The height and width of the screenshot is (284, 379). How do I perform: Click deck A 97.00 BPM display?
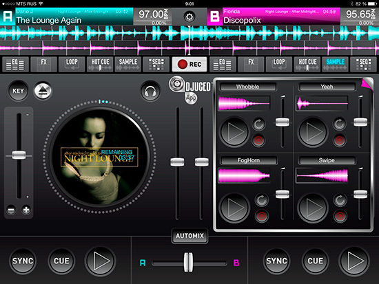pos(153,17)
